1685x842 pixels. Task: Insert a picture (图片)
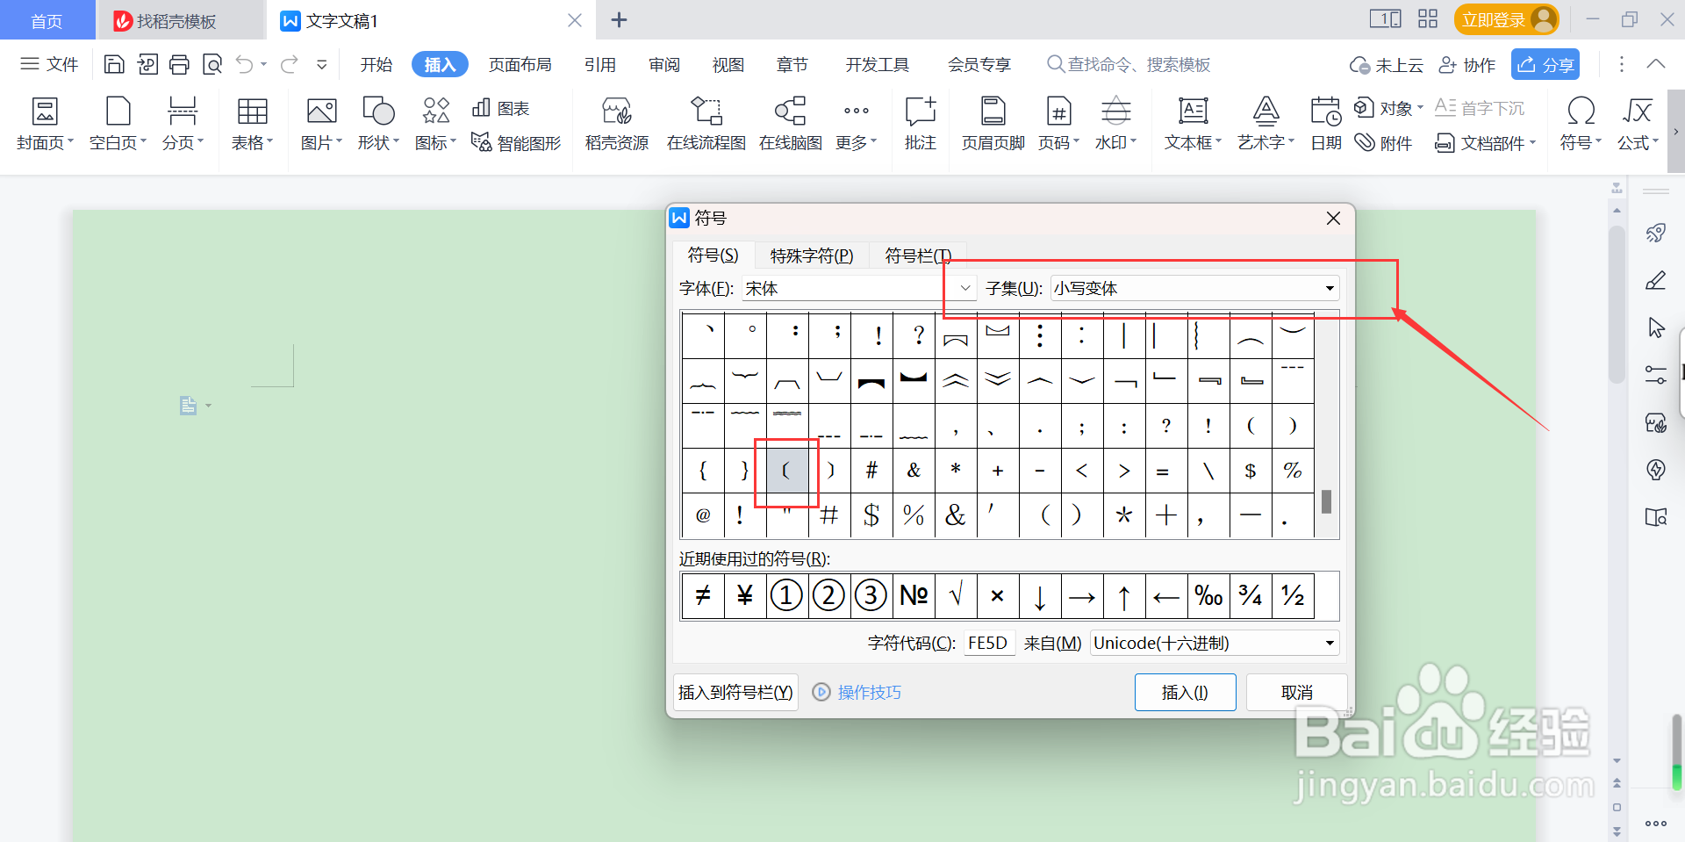[x=321, y=123]
